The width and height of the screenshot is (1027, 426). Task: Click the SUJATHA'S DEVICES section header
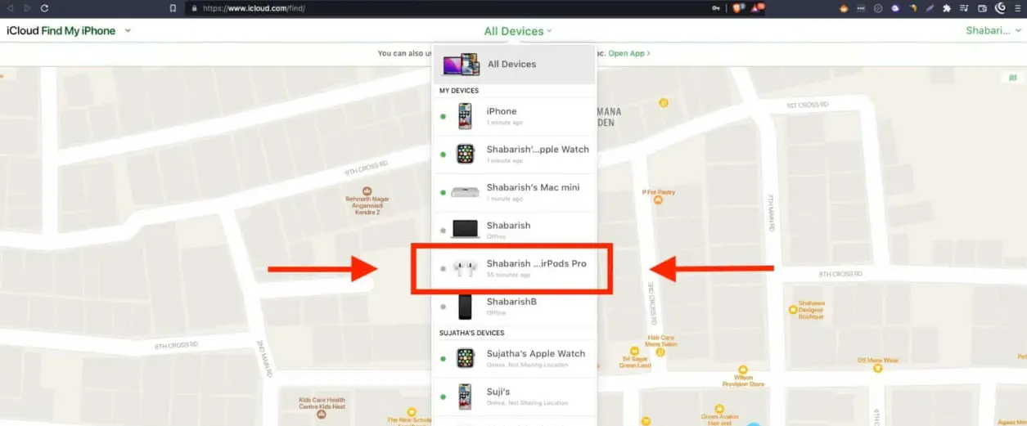[x=471, y=333]
